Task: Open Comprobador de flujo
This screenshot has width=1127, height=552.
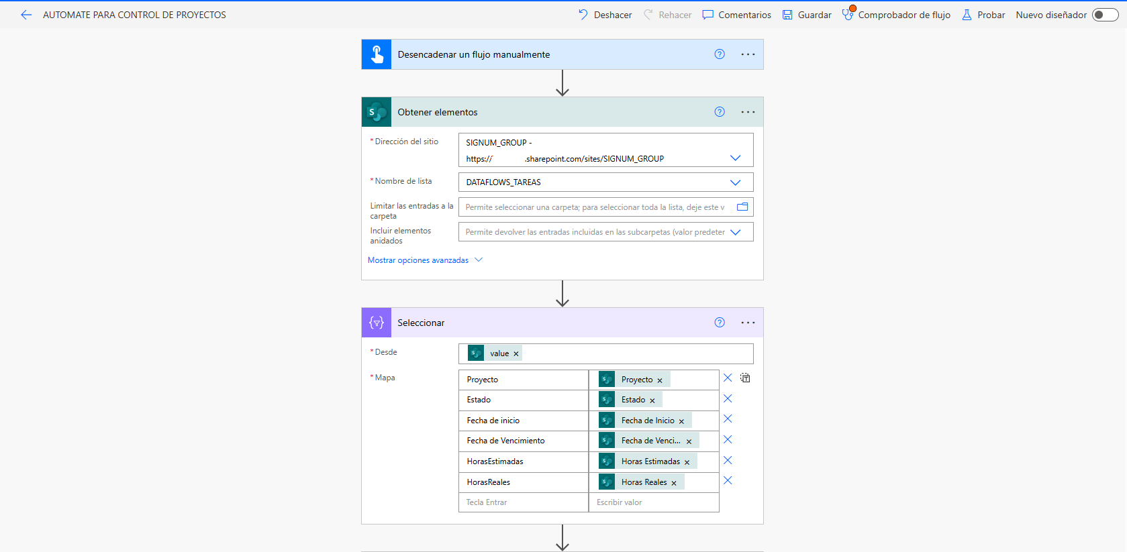Action: (x=896, y=15)
